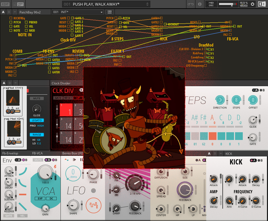Toggle the VCA MUTE button

pos(38,160)
